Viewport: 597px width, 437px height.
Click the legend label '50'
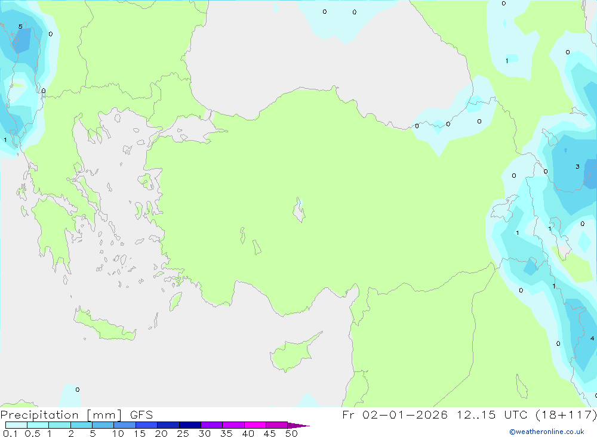tap(291, 433)
